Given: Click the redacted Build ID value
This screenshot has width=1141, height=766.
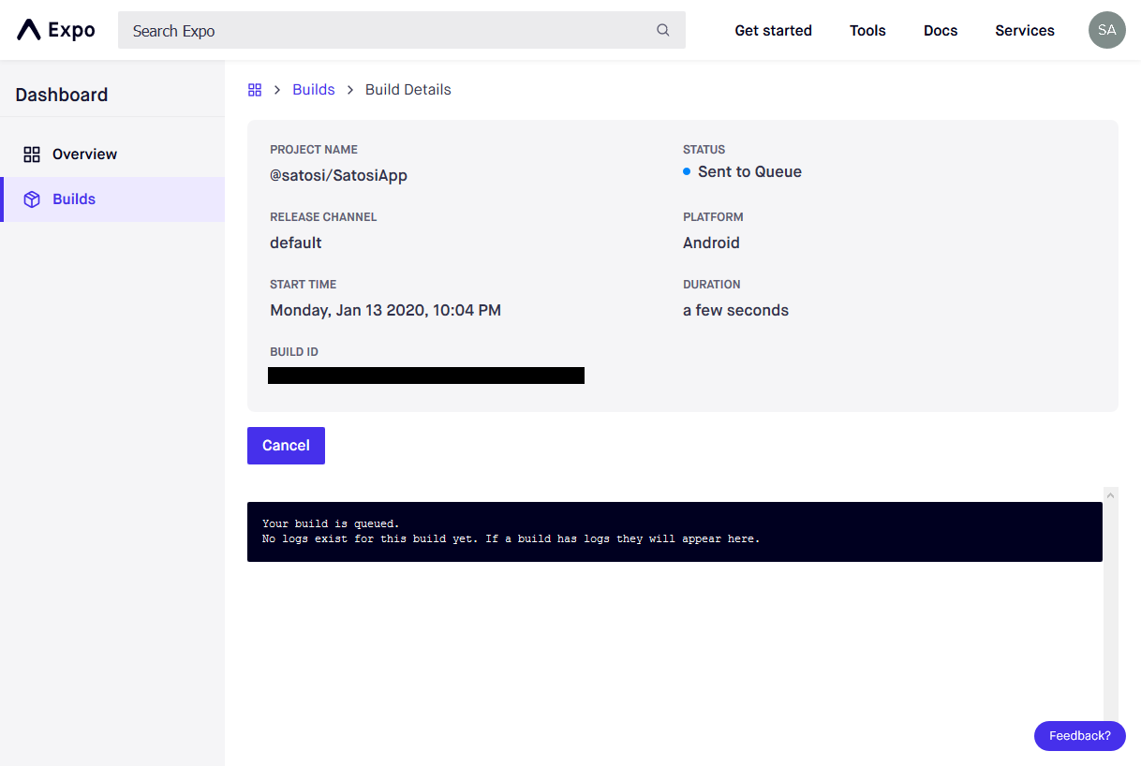Looking at the screenshot, I should coord(426,376).
